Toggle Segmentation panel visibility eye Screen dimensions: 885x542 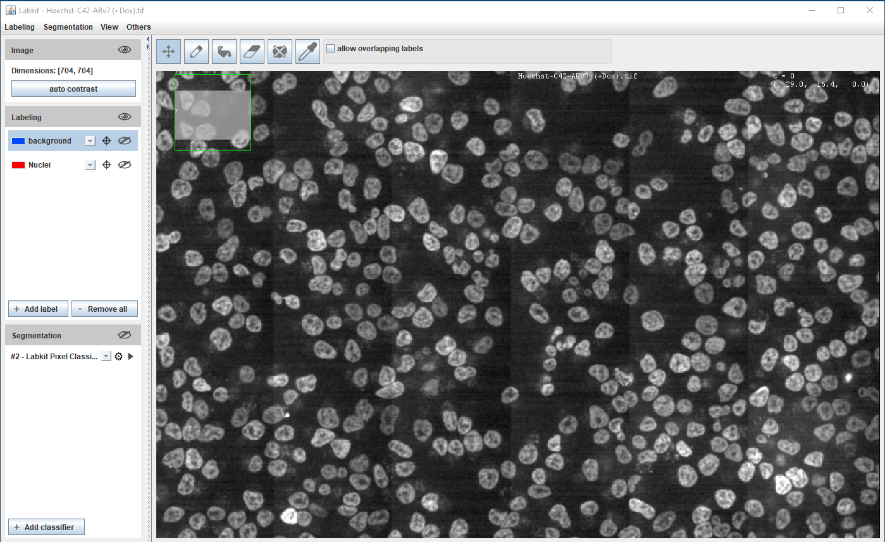pyautogui.click(x=125, y=335)
